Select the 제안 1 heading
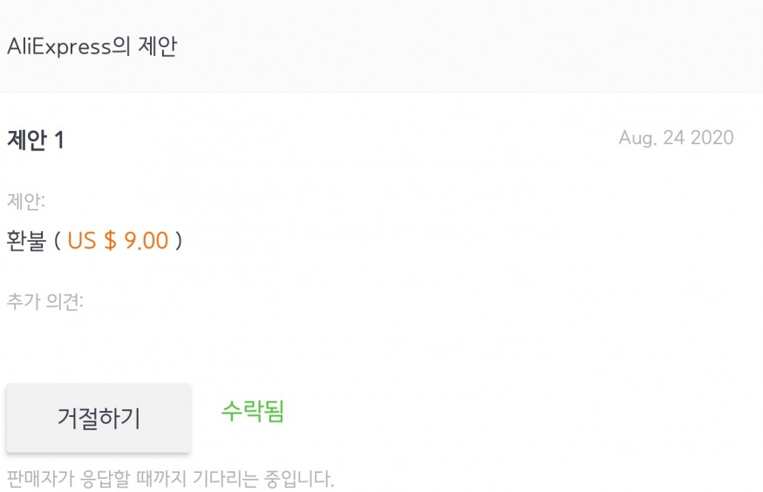Image resolution: width=763 pixels, height=492 pixels. click(36, 140)
